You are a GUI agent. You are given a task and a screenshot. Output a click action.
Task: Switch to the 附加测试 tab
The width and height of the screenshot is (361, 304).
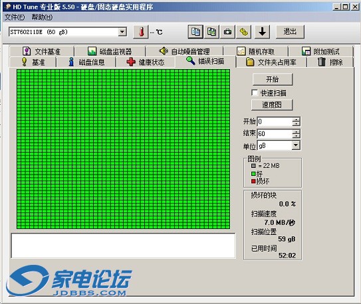coord(320,51)
